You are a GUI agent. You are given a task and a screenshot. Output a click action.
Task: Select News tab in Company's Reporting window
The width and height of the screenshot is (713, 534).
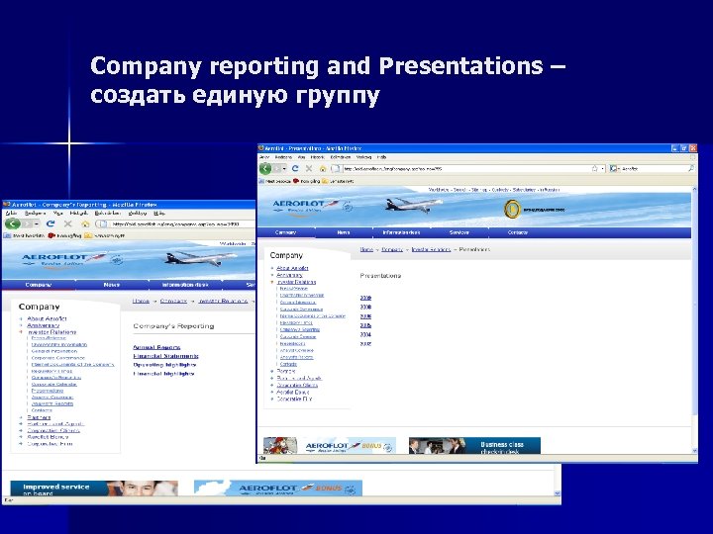point(111,285)
